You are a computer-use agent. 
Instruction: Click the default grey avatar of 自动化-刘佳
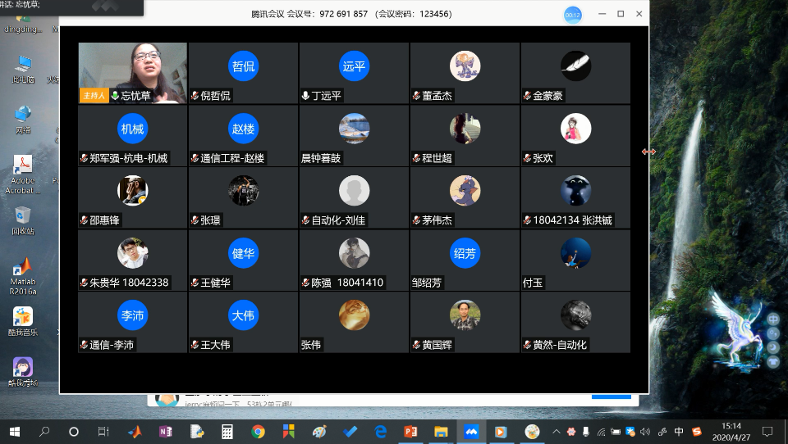(x=355, y=191)
